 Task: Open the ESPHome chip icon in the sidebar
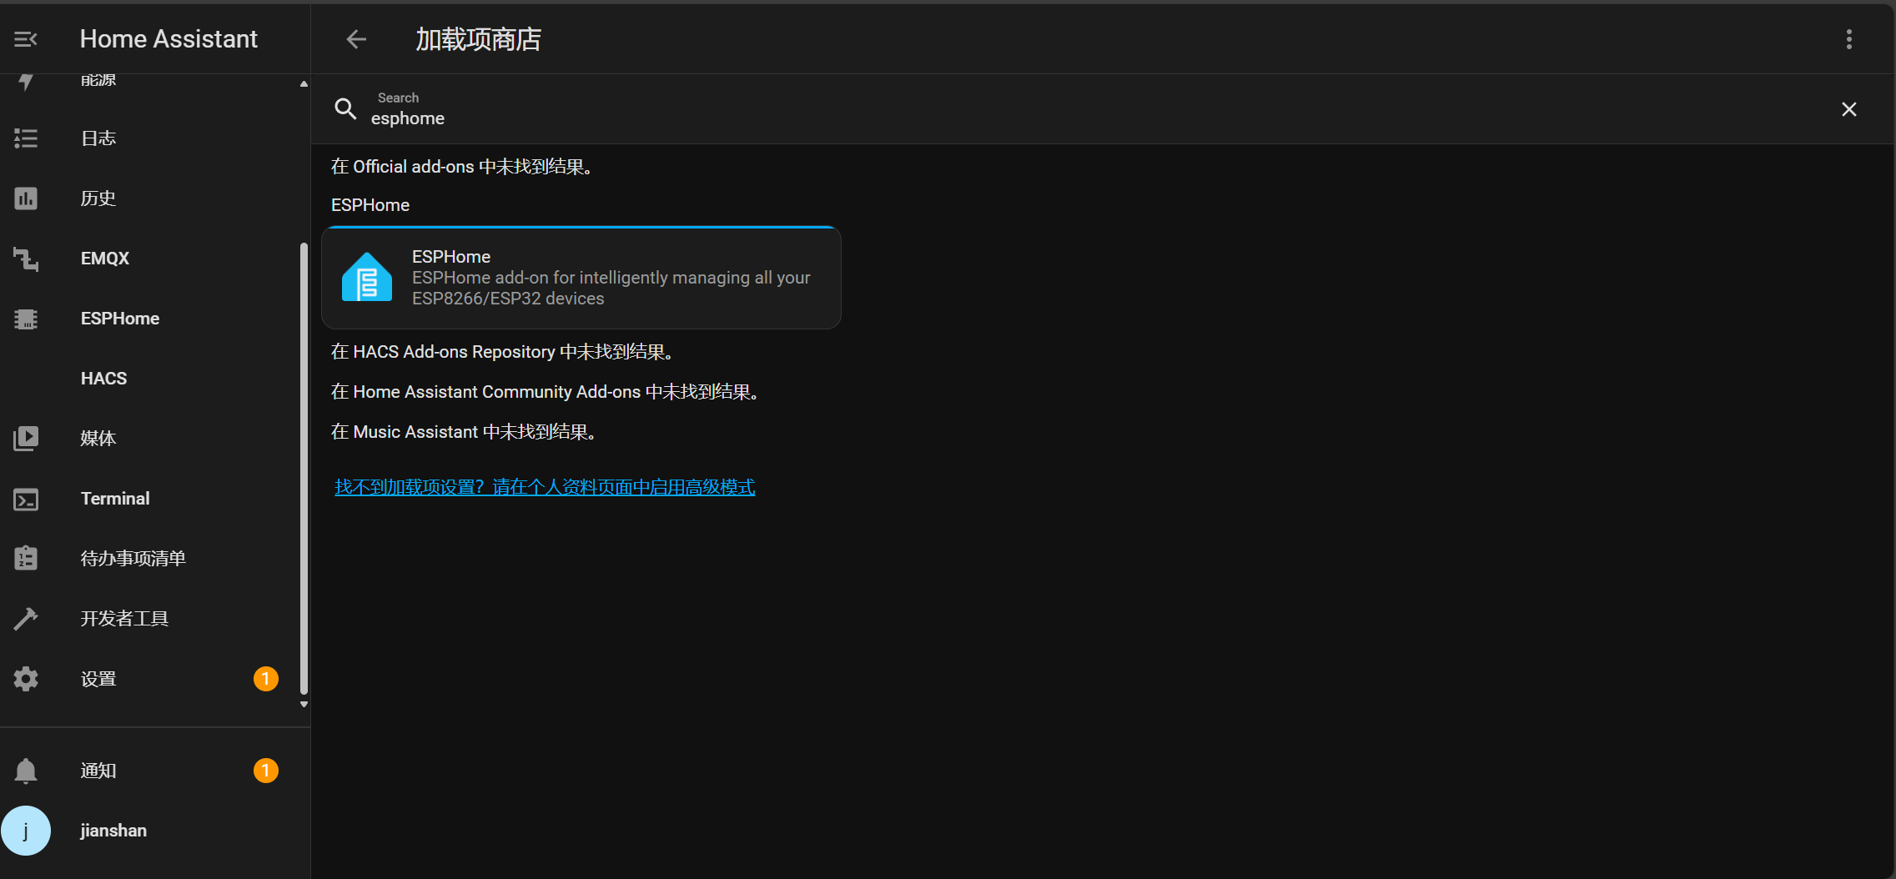[26, 319]
